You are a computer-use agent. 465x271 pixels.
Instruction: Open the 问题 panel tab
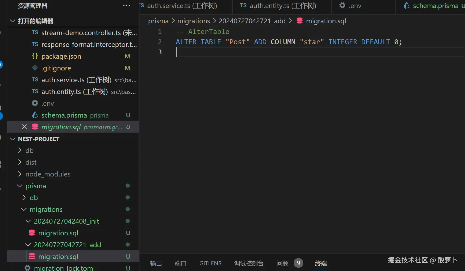(x=282, y=263)
